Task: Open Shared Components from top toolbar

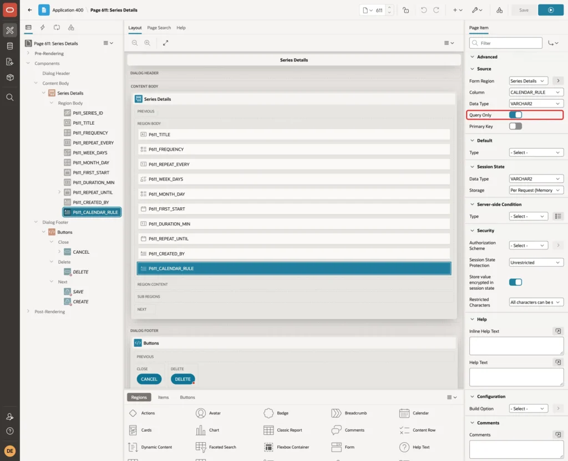Action: click(500, 10)
